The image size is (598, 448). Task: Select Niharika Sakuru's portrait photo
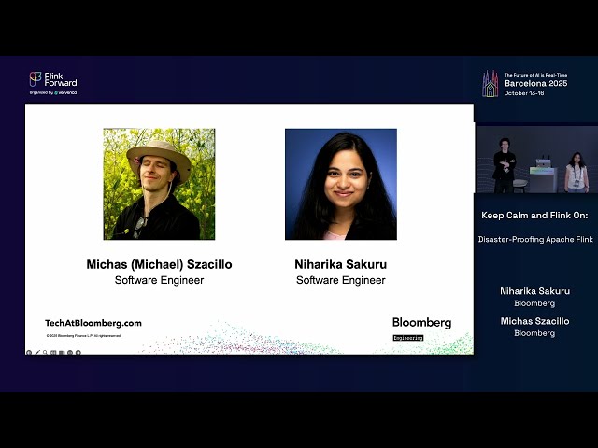click(341, 184)
